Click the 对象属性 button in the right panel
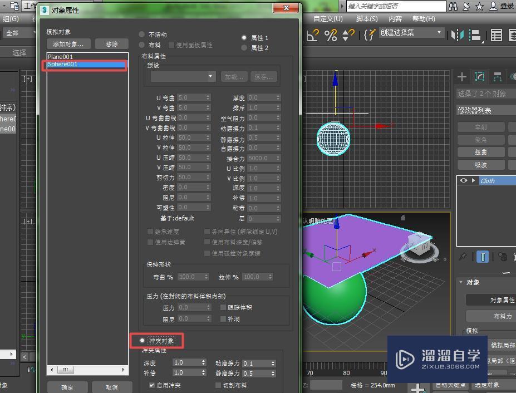This screenshot has width=516, height=393. pos(491,300)
